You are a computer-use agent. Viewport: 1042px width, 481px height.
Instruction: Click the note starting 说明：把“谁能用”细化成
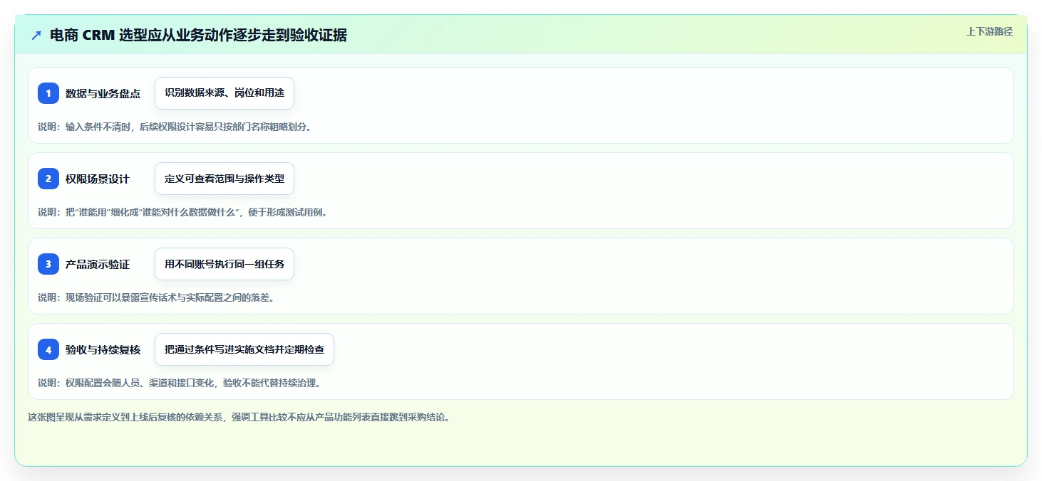182,212
